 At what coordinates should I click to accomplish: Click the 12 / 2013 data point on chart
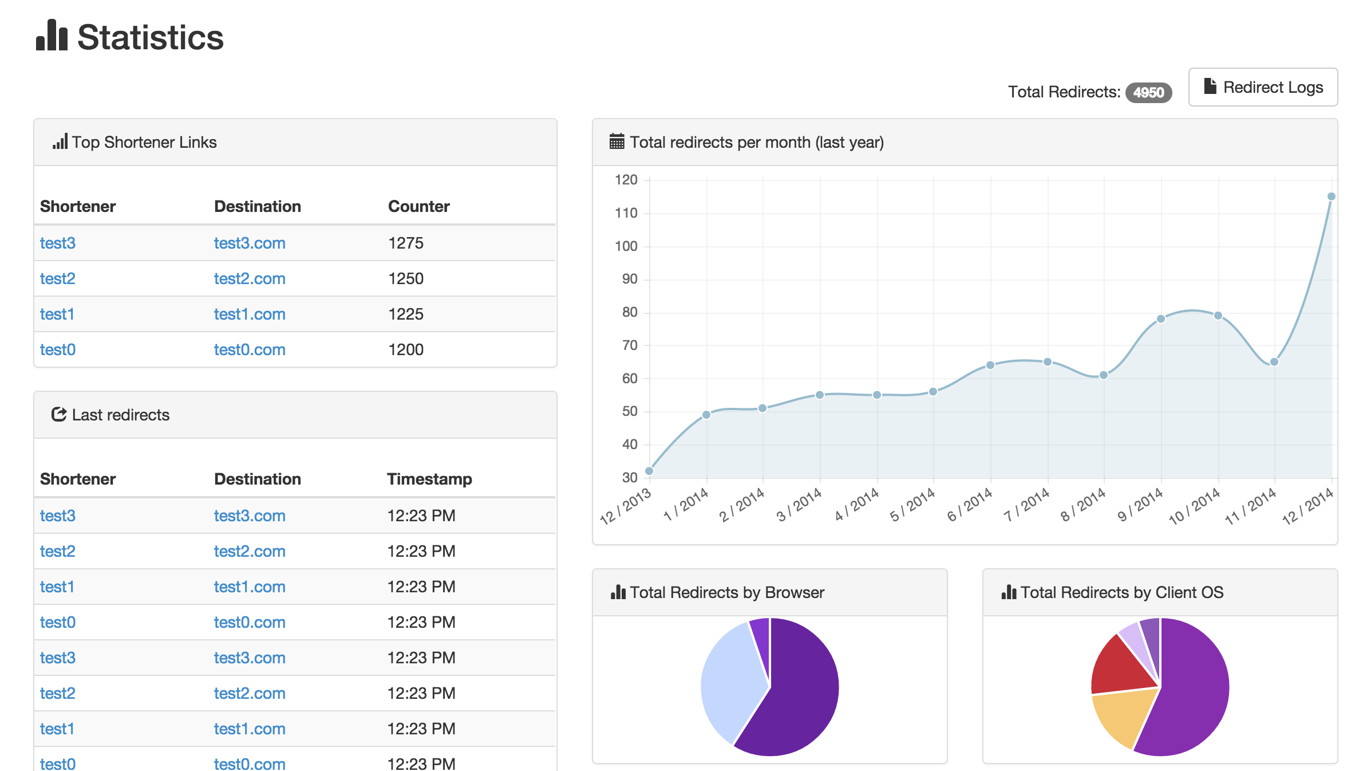click(x=649, y=471)
